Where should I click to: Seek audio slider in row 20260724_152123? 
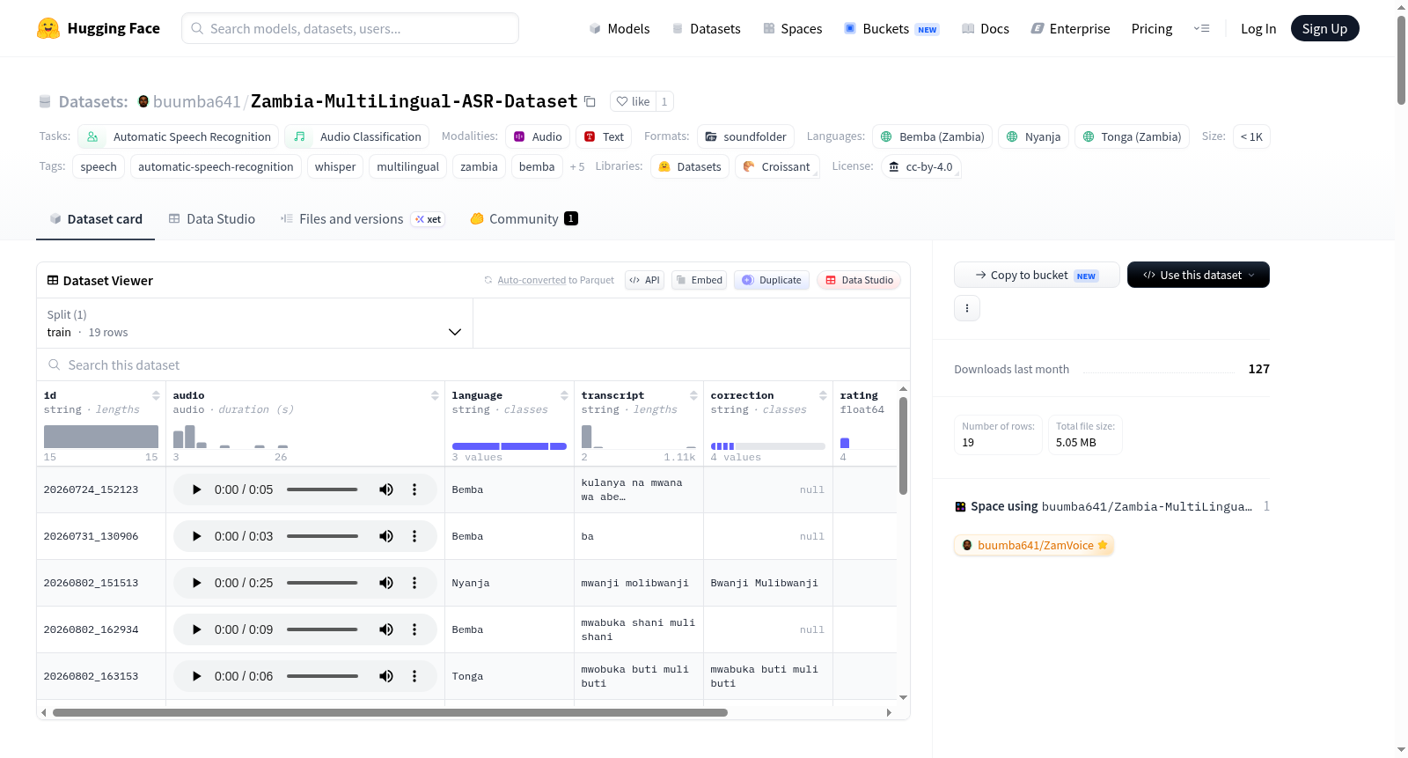[x=322, y=489]
